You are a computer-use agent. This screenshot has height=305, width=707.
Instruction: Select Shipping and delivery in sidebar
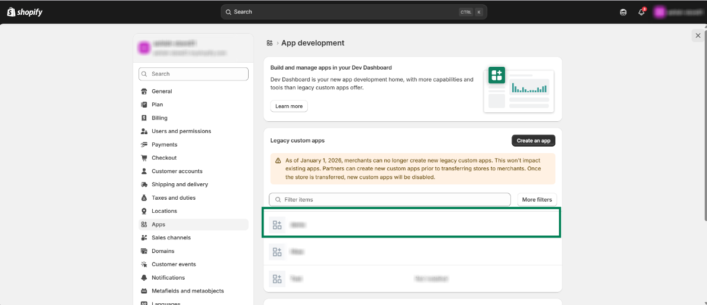(x=179, y=184)
